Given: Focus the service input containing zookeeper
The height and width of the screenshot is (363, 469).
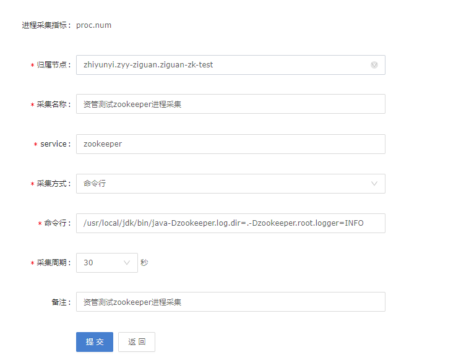Looking at the screenshot, I should [x=231, y=144].
